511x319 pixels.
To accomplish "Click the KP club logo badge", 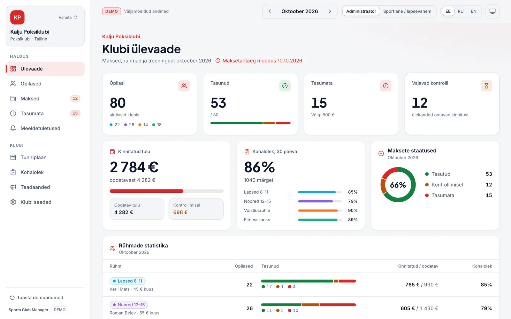I will click(x=17, y=18).
